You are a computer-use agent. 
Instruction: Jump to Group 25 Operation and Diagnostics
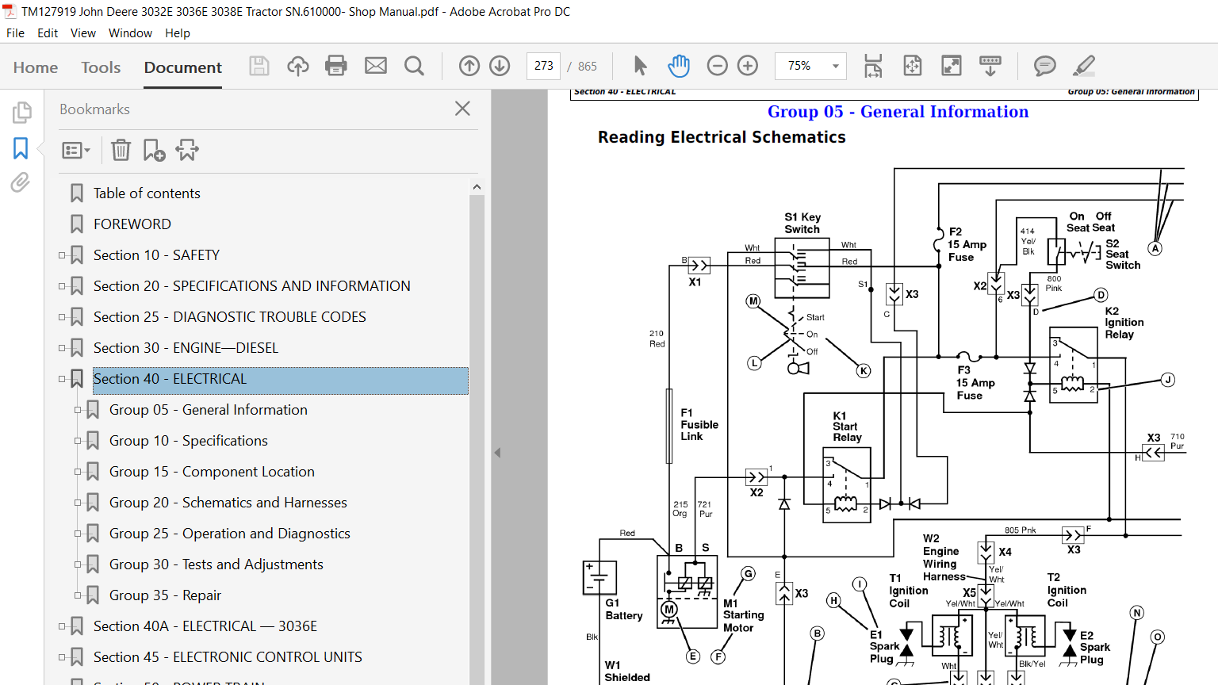230,534
